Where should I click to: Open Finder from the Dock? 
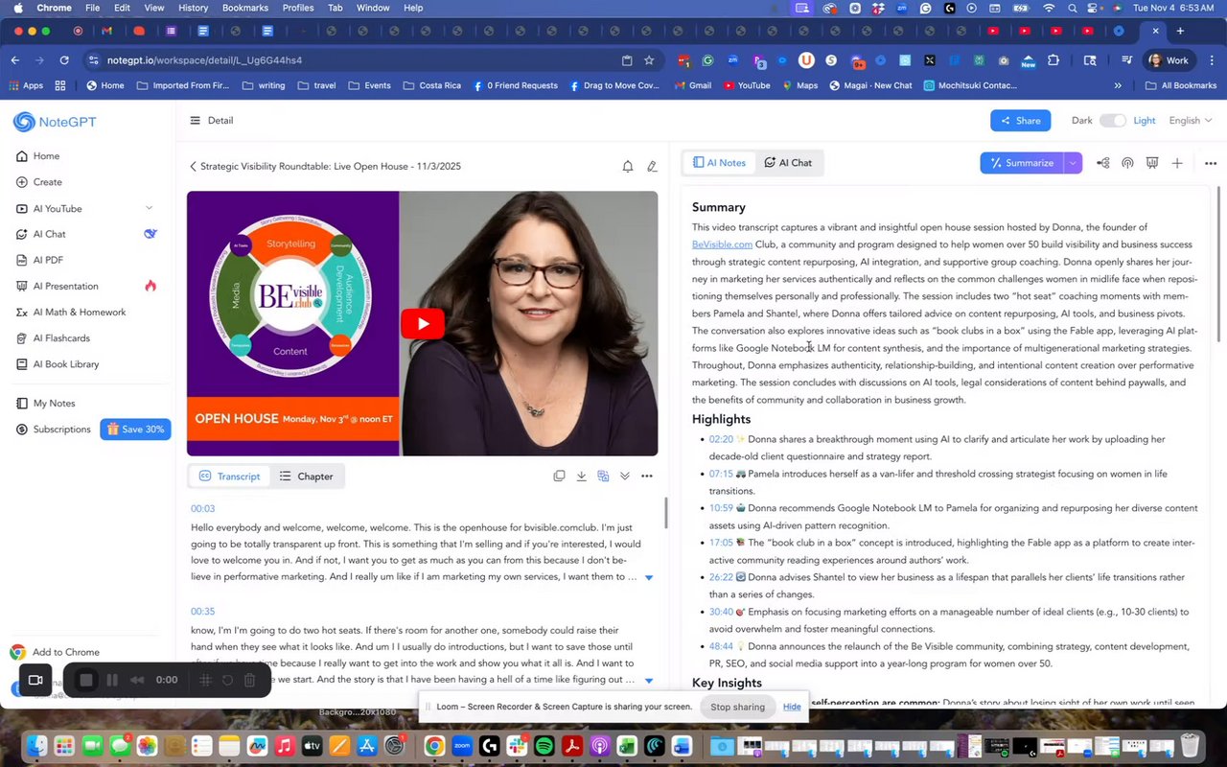[x=37, y=746]
